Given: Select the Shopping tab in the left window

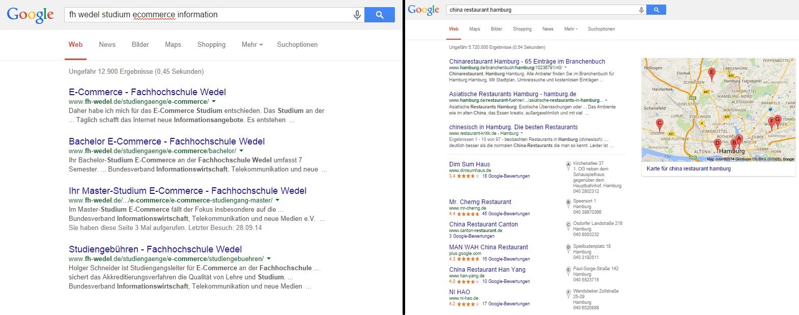Looking at the screenshot, I should coord(211,44).
